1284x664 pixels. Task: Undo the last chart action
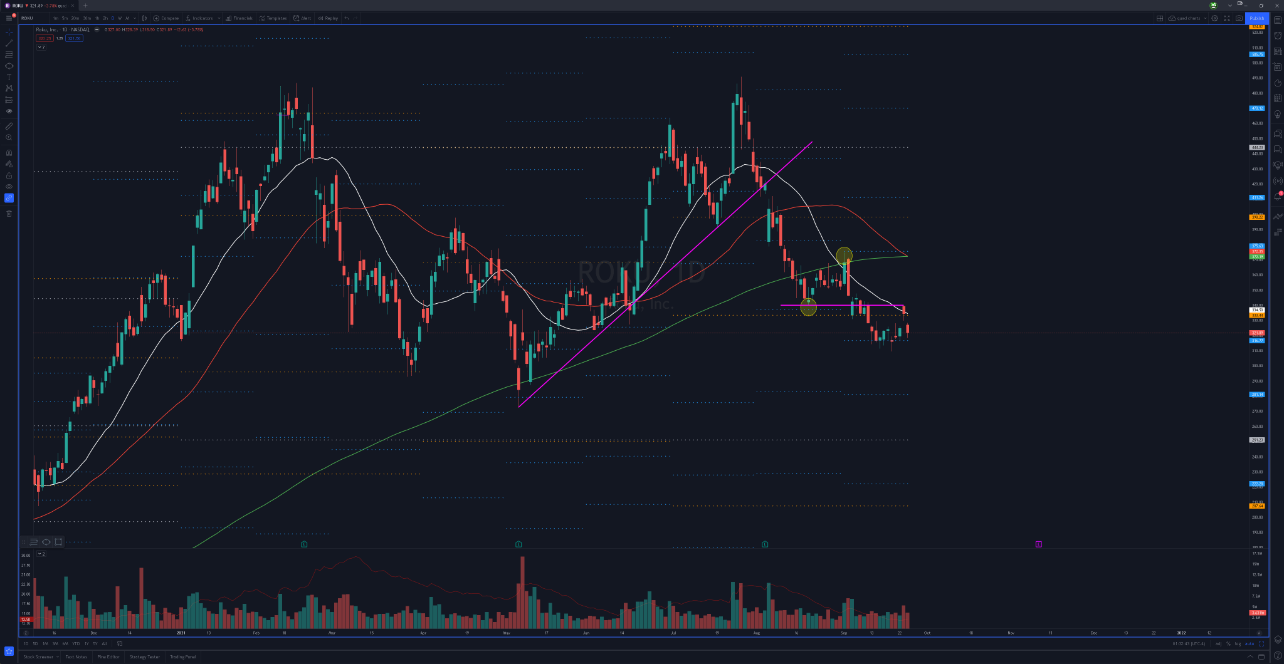(x=347, y=18)
